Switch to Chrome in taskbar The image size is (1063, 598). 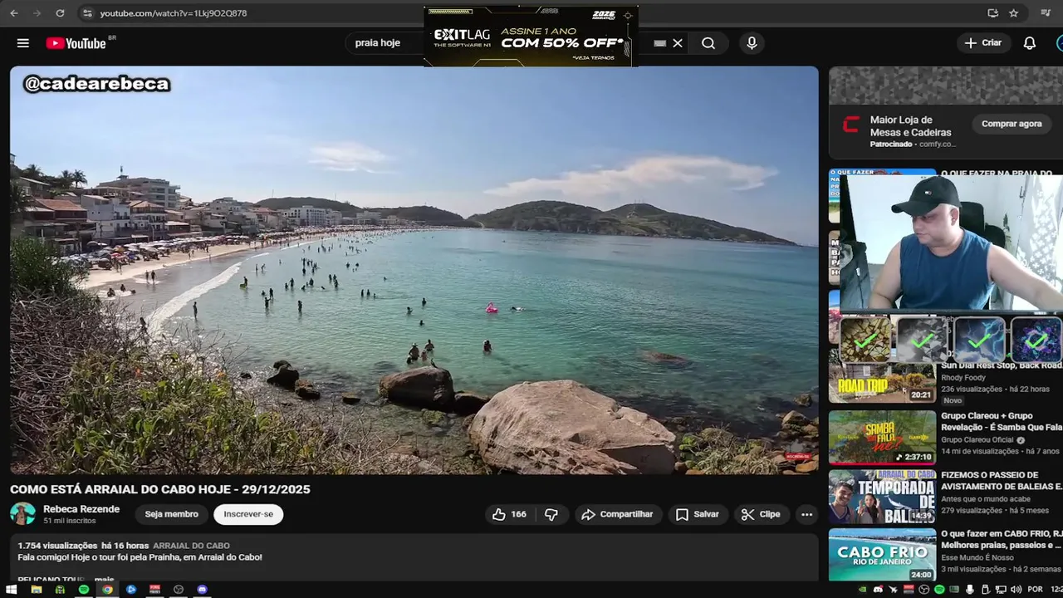pos(107,590)
